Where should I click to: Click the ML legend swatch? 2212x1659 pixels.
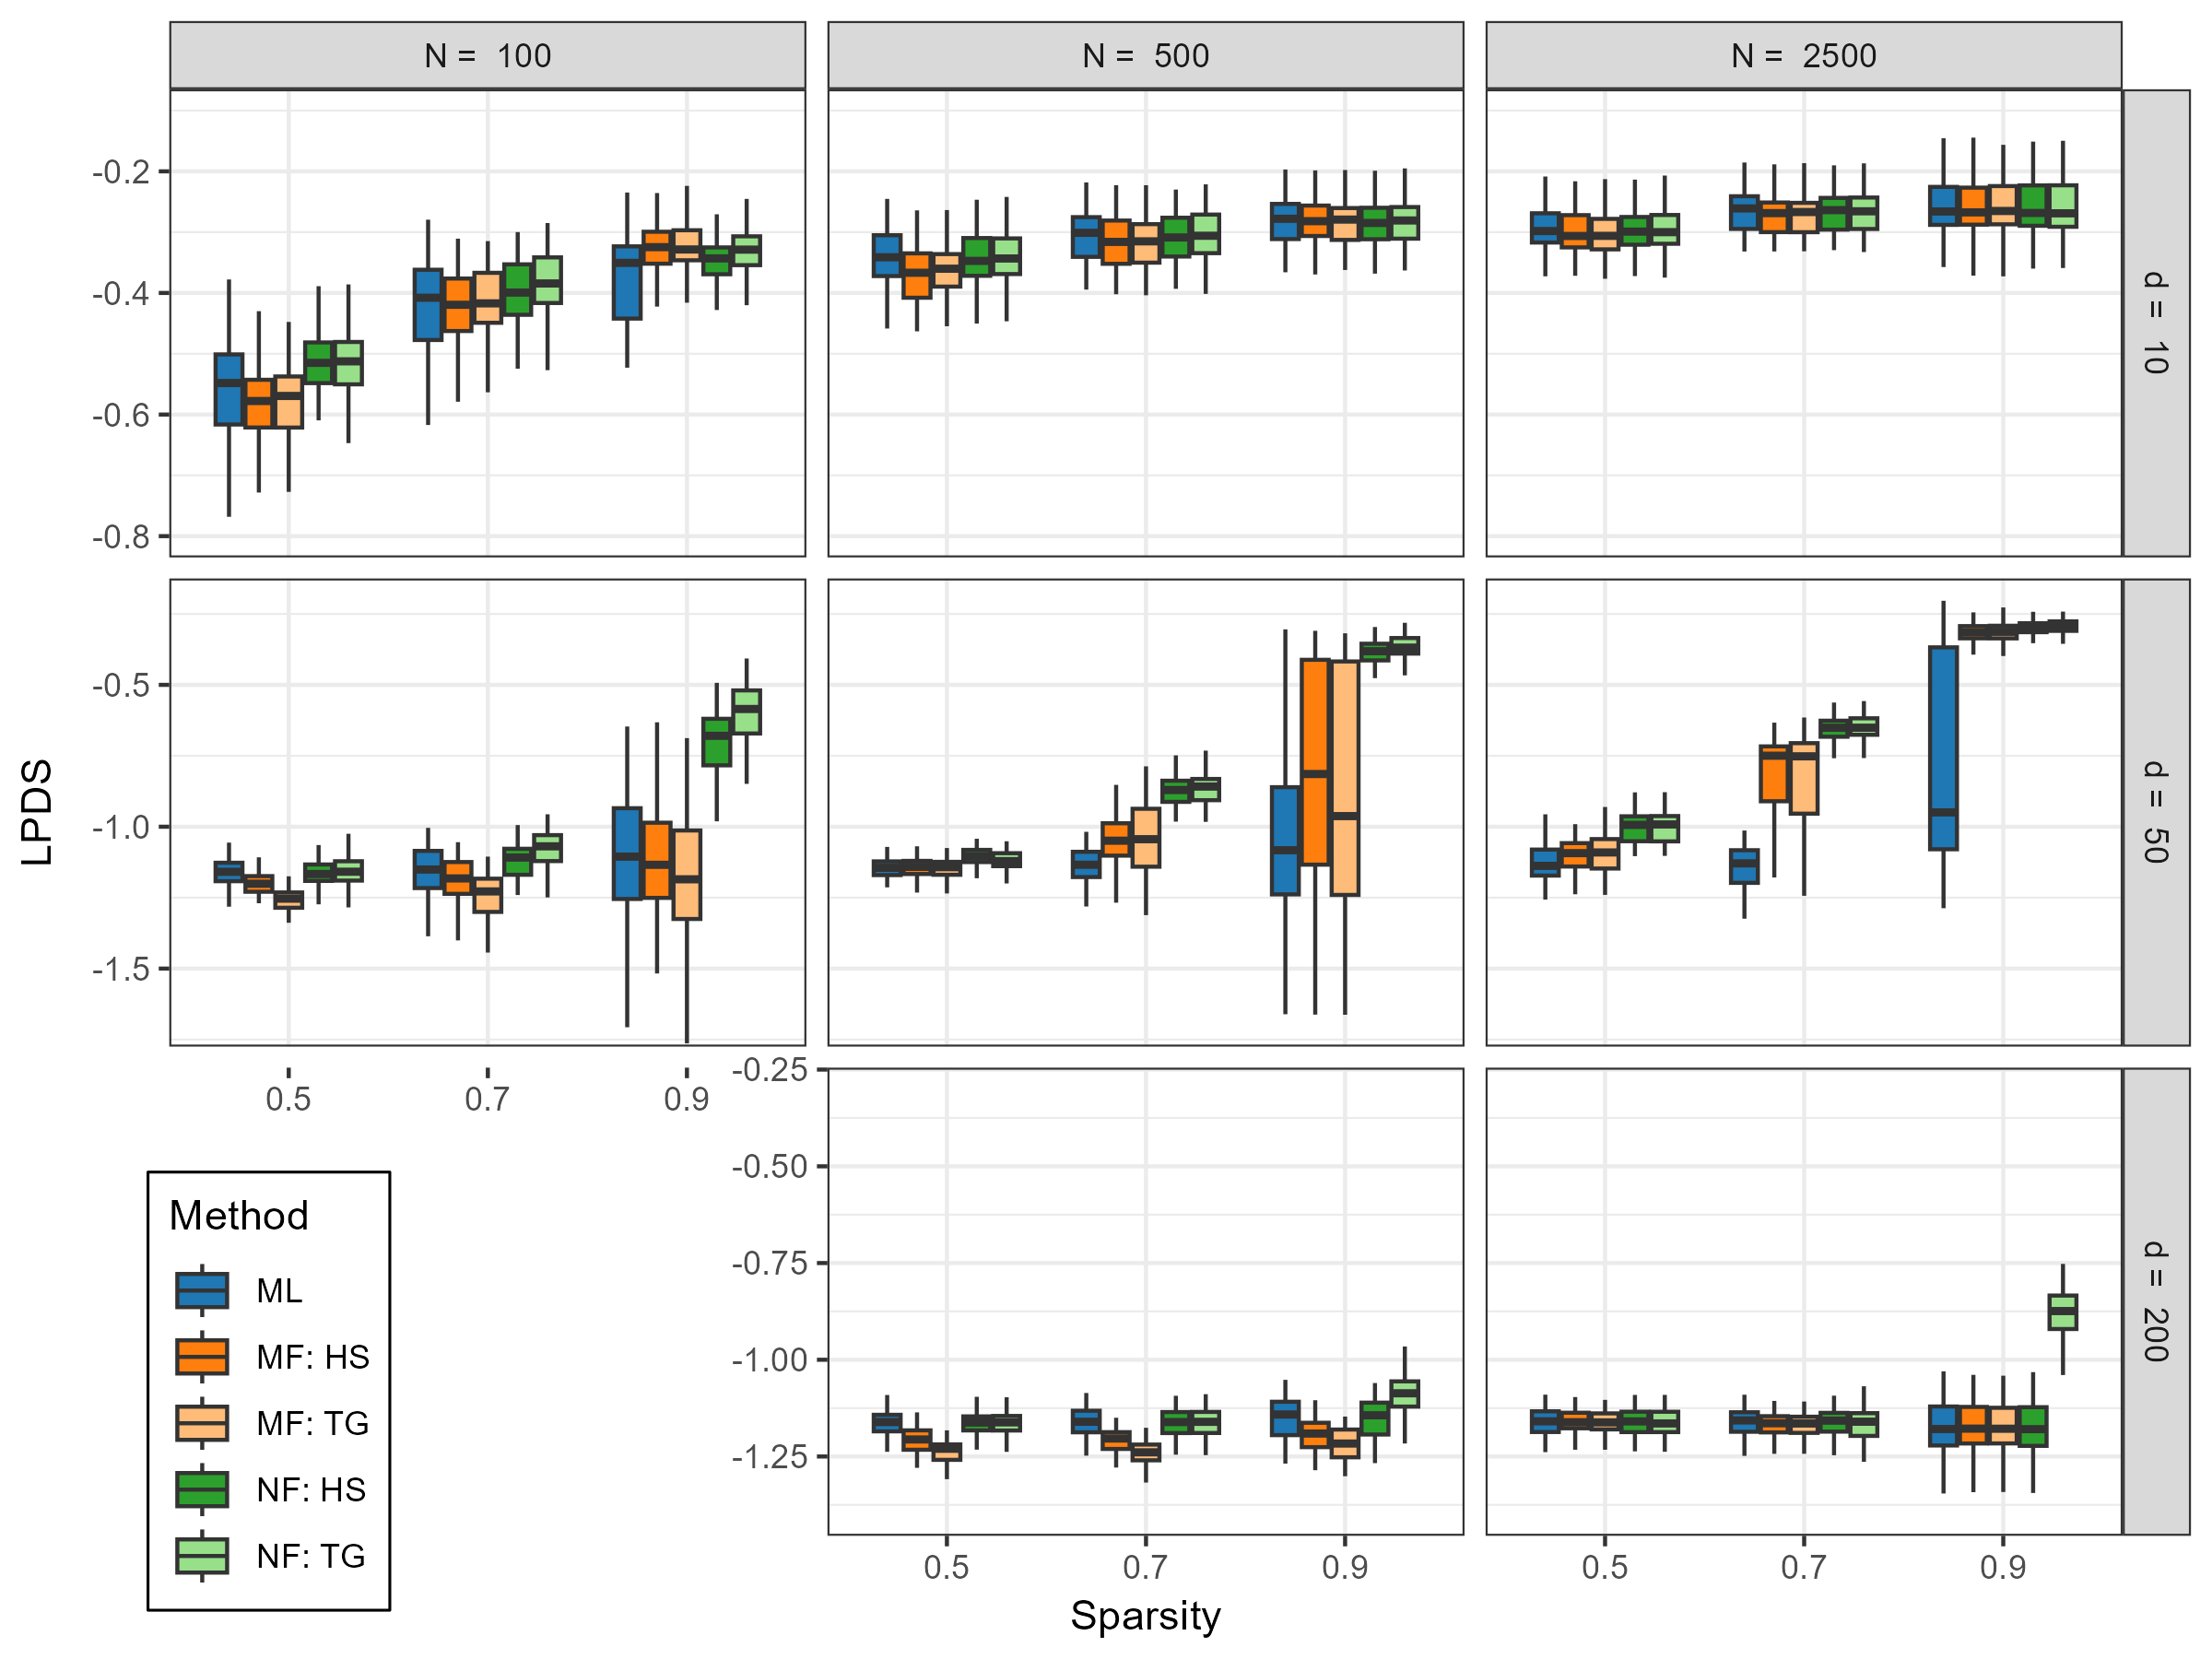201,1290
